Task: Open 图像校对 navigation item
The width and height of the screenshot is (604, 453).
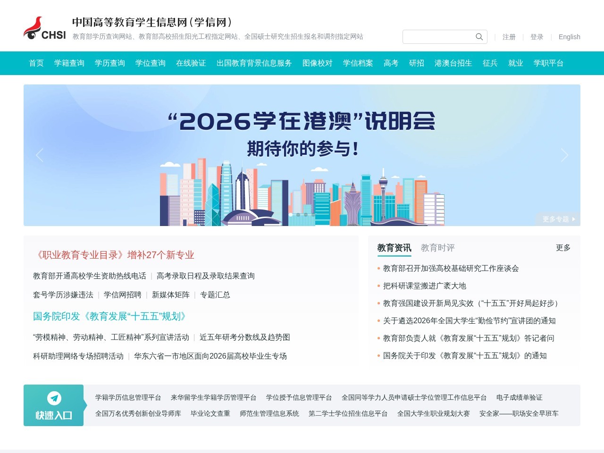Action: (318, 63)
